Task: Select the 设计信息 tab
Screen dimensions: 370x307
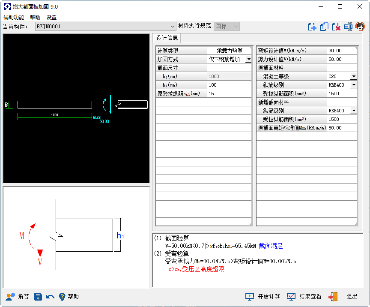Action: [x=167, y=38]
